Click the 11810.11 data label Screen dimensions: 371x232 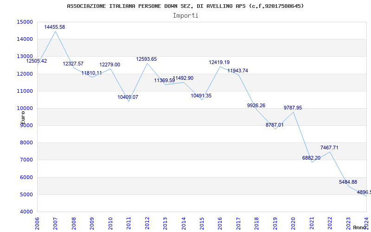(x=91, y=73)
